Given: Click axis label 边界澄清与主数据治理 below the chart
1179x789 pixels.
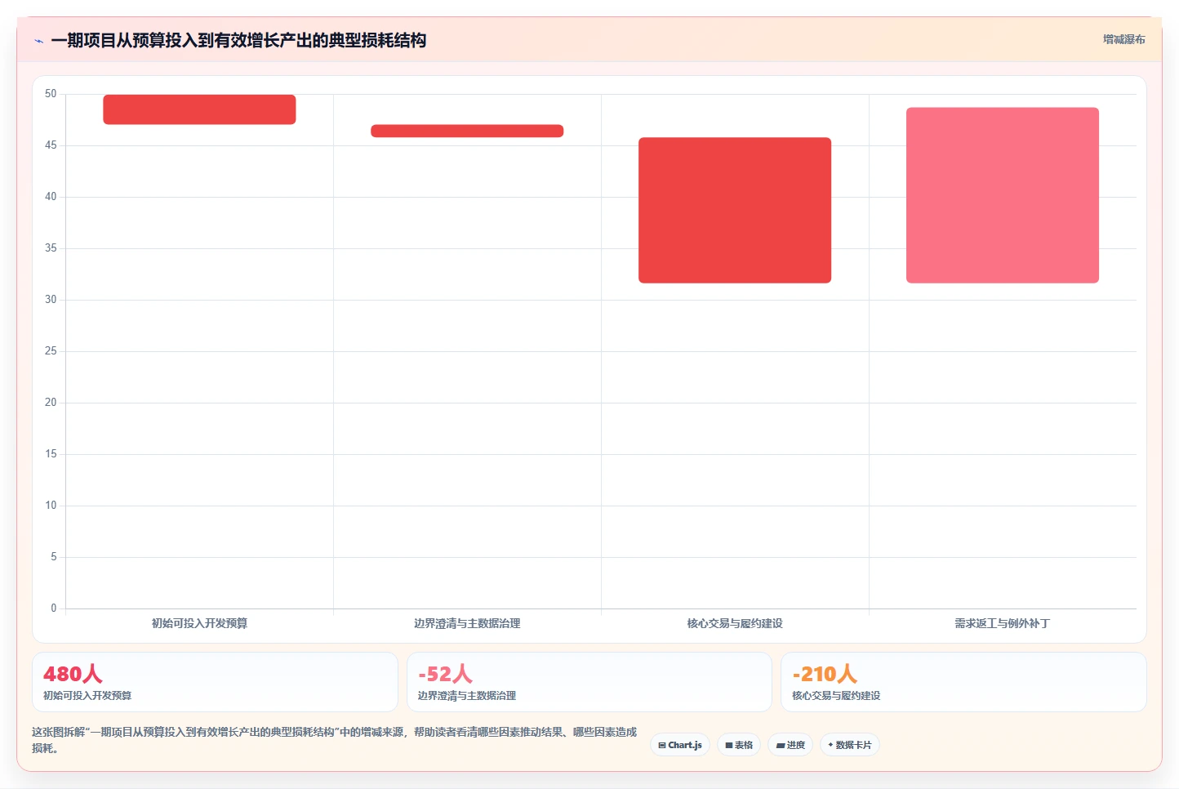Looking at the screenshot, I should (x=467, y=623).
